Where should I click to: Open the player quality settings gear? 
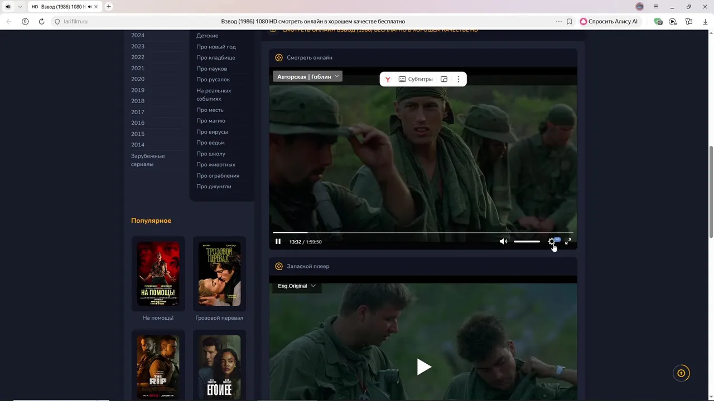[552, 242]
